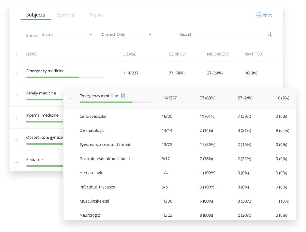Sort by the CORRECT column header

coord(177,54)
